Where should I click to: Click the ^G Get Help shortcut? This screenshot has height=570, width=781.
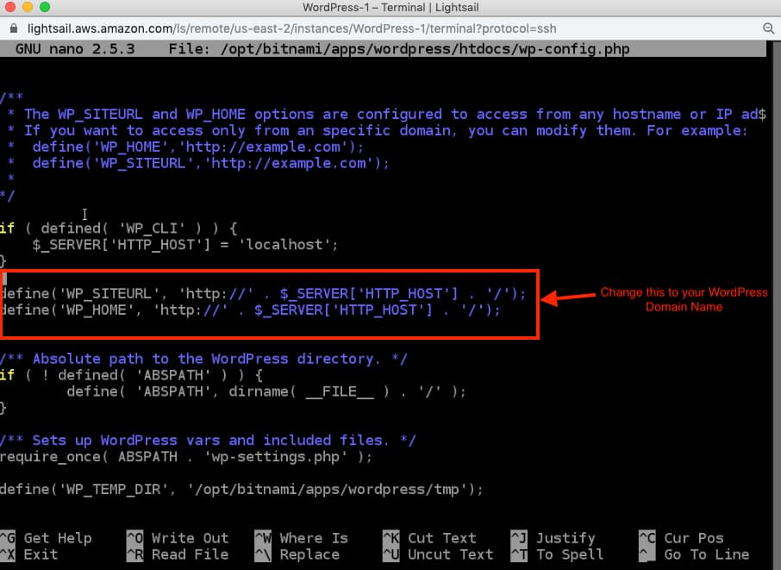[x=47, y=538]
